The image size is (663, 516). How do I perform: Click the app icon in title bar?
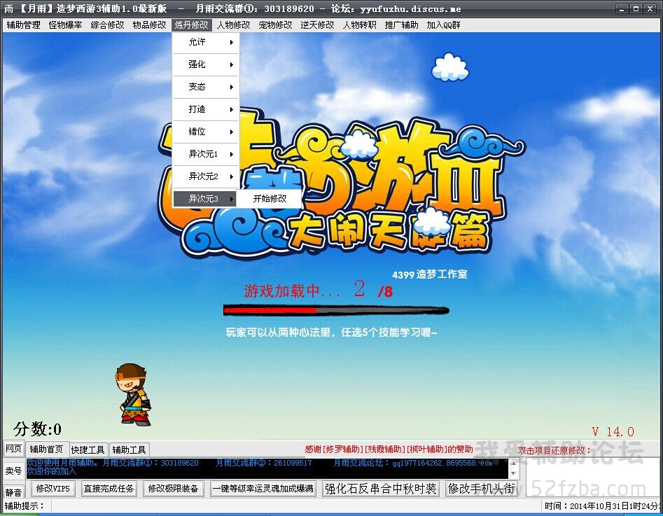tap(8, 8)
